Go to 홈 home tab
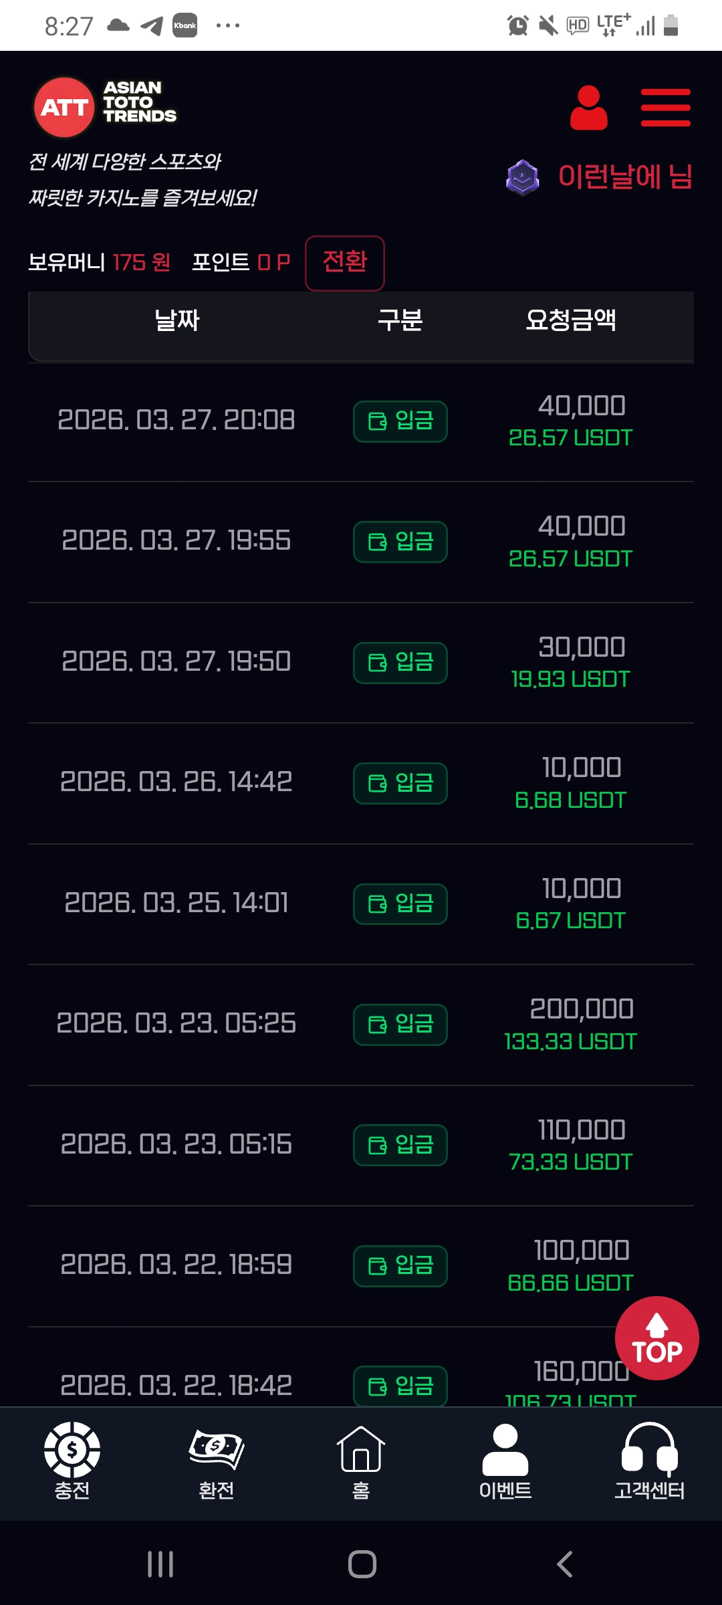This screenshot has height=1605, width=722. (x=361, y=1461)
